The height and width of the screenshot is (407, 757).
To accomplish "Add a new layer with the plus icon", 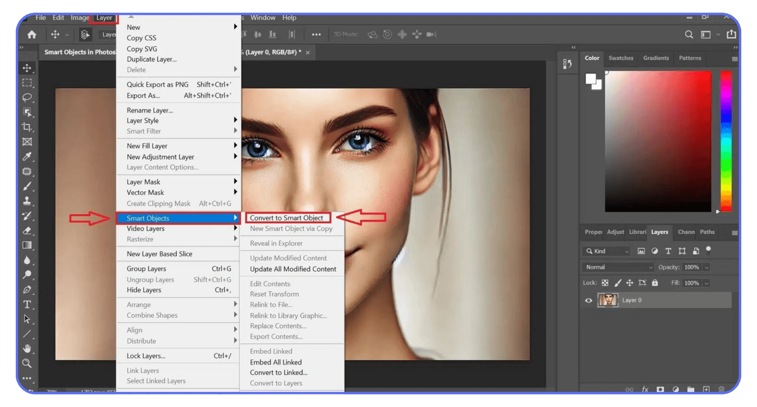I will click(706, 389).
